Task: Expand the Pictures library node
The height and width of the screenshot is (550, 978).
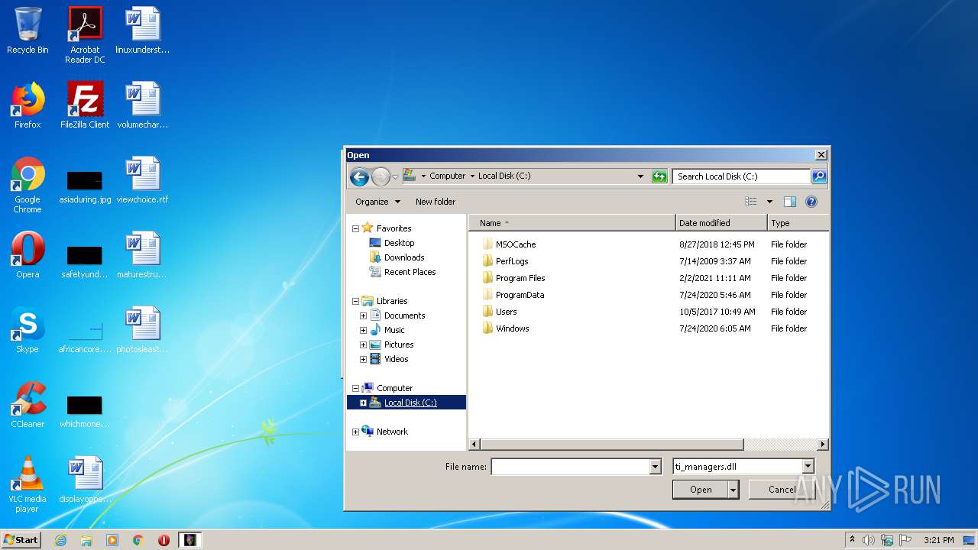Action: (363, 345)
